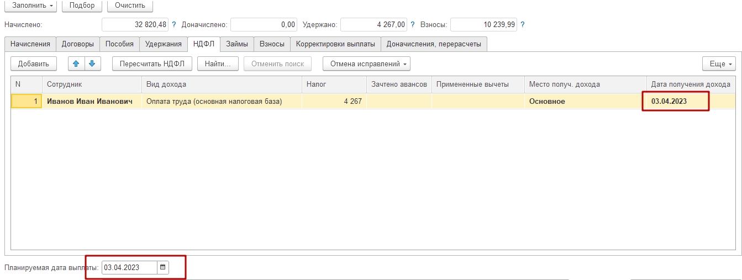742x280 pixels.
Task: Click income date 03.04.2023 table cell
Action: (x=691, y=101)
